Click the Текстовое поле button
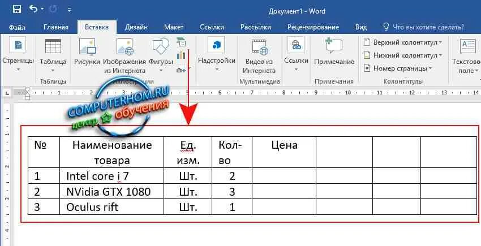This screenshot has height=246, width=481. click(x=466, y=56)
